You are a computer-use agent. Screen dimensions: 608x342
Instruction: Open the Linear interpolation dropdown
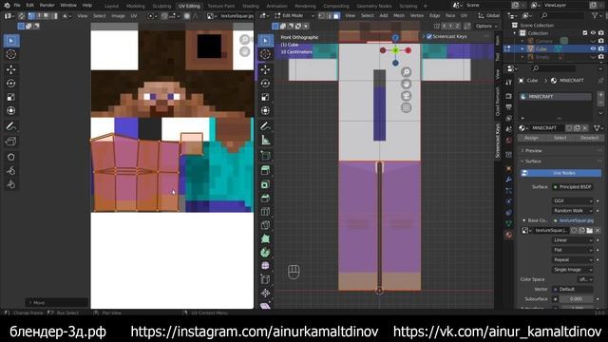click(572, 240)
